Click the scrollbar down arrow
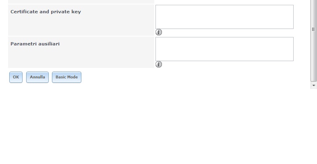317x164 pixels. [x=313, y=85]
